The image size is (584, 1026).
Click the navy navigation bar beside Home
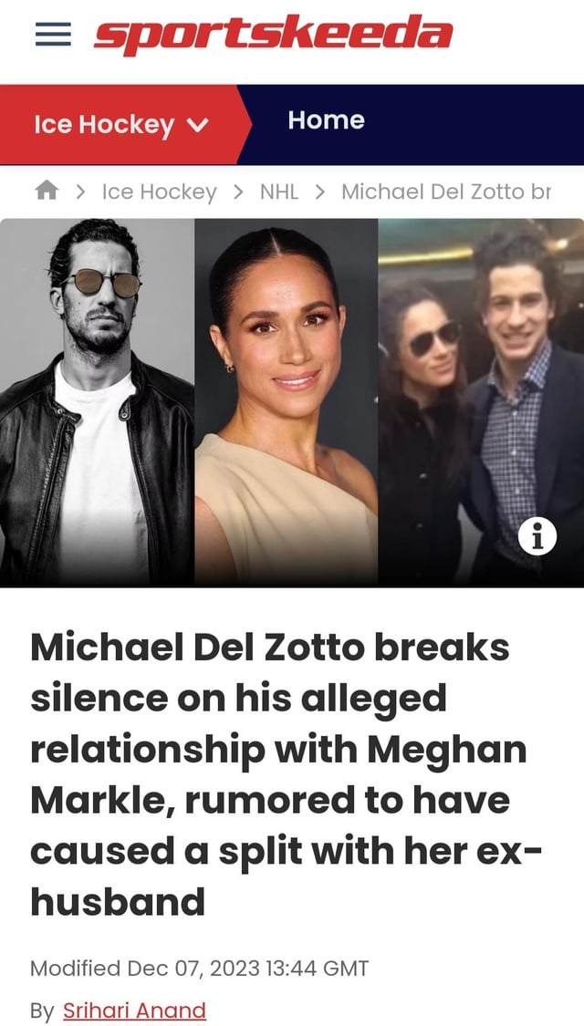point(474,124)
